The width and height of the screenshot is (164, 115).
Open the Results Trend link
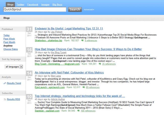point(14,83)
